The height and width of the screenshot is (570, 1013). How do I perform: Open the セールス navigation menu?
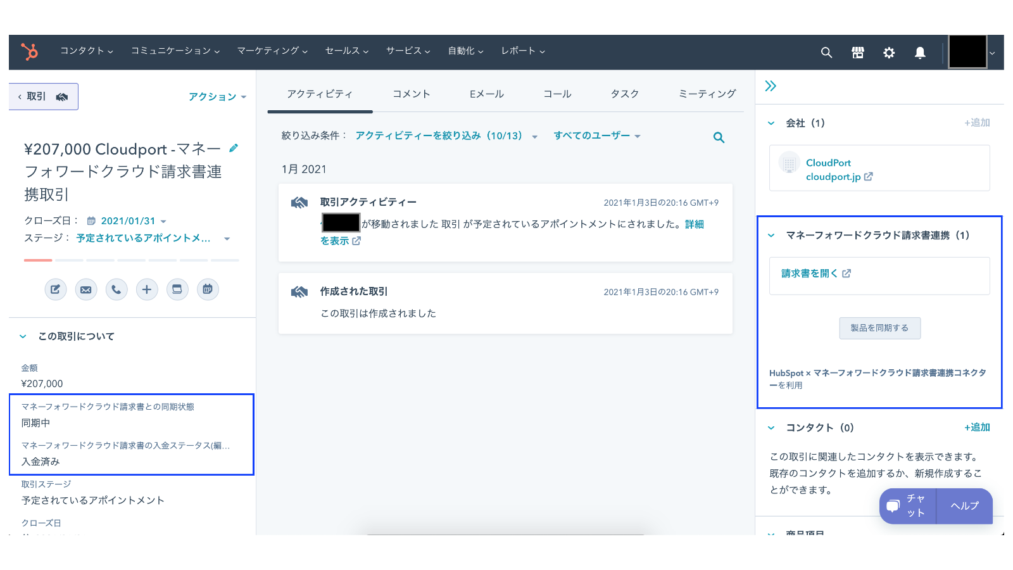346,51
